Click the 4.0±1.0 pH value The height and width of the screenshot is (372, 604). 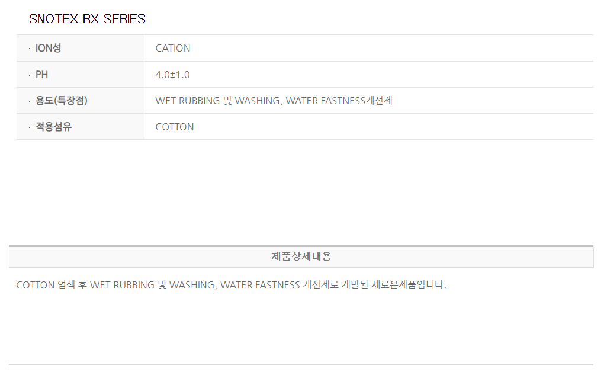[x=172, y=75]
